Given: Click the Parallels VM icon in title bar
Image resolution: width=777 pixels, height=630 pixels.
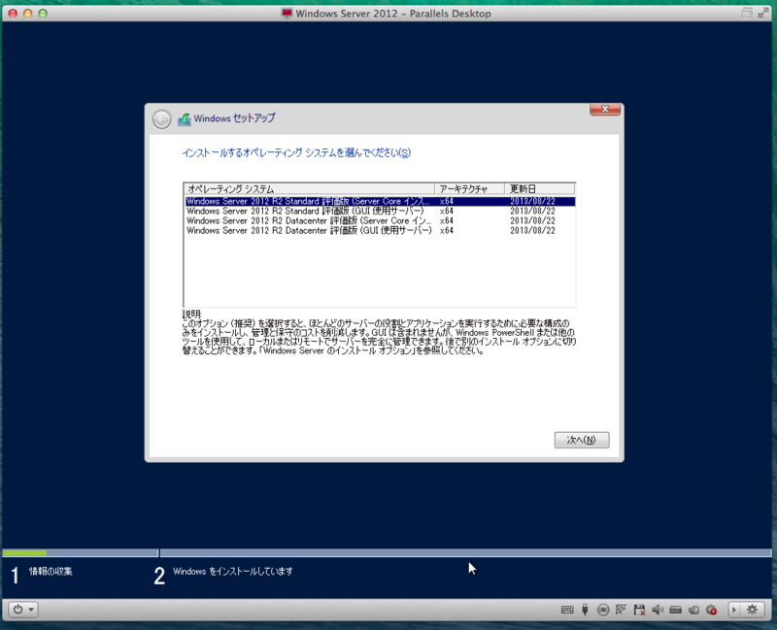Looking at the screenshot, I should click(x=287, y=14).
